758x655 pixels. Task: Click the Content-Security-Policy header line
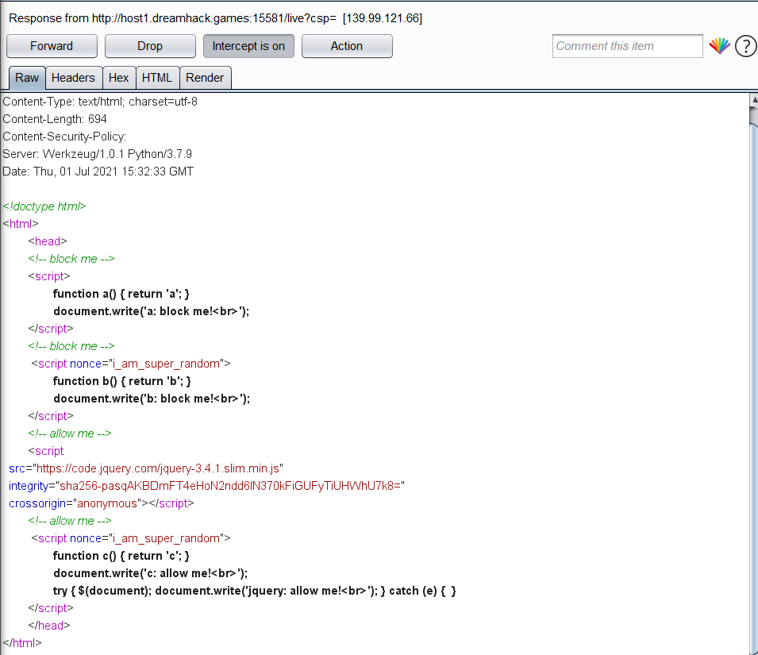pyautogui.click(x=64, y=137)
